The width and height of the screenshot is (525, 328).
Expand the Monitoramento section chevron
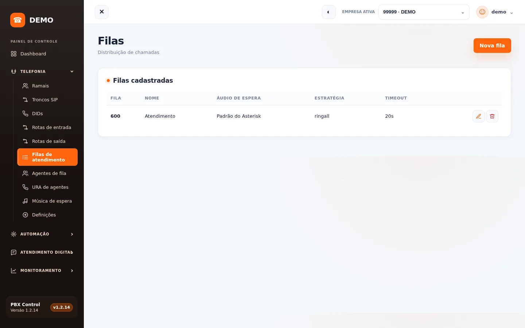point(72,271)
